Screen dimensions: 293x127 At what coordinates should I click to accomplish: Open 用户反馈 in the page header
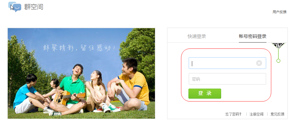279,12
